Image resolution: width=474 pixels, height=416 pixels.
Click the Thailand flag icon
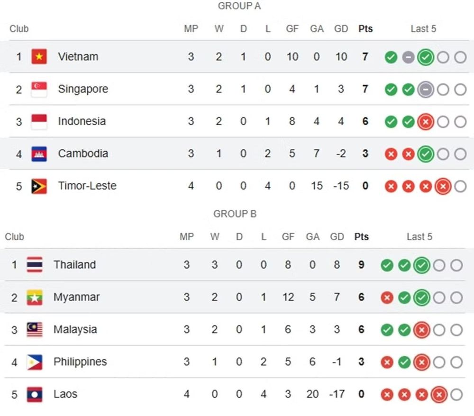coord(35,265)
